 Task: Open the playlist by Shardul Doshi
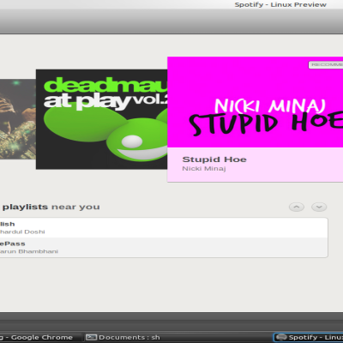point(164,228)
